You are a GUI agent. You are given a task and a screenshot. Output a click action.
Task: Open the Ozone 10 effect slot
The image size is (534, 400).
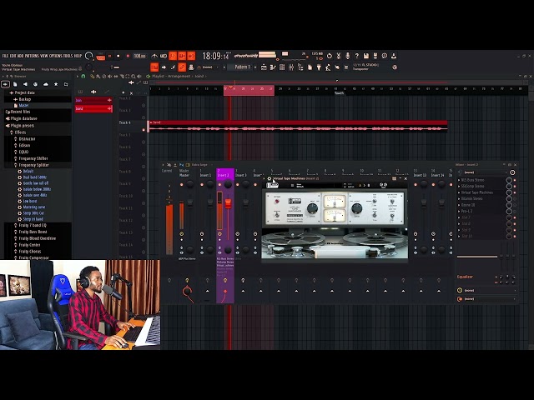[x=467, y=205]
